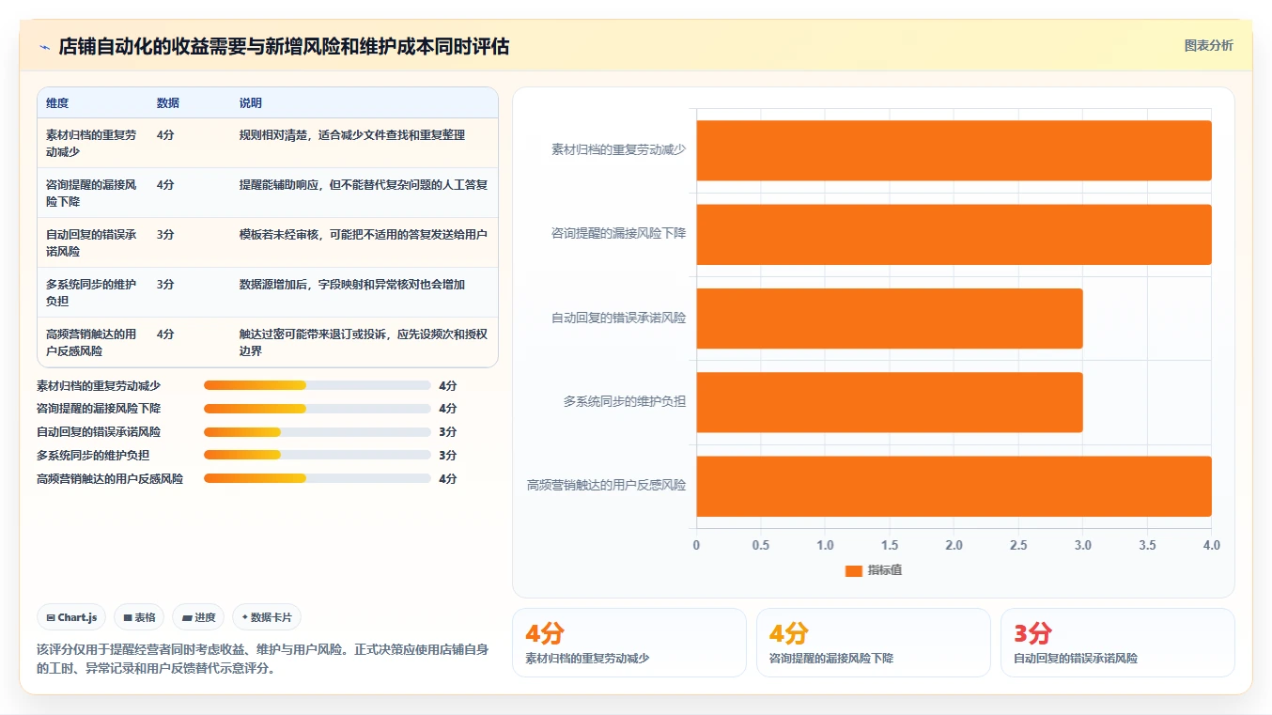Click the x-axis tick value 2.5
The height and width of the screenshot is (715, 1272).
click(x=1018, y=545)
